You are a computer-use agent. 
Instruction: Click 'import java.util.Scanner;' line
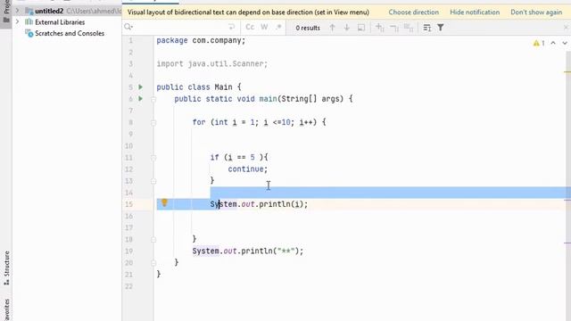212,63
